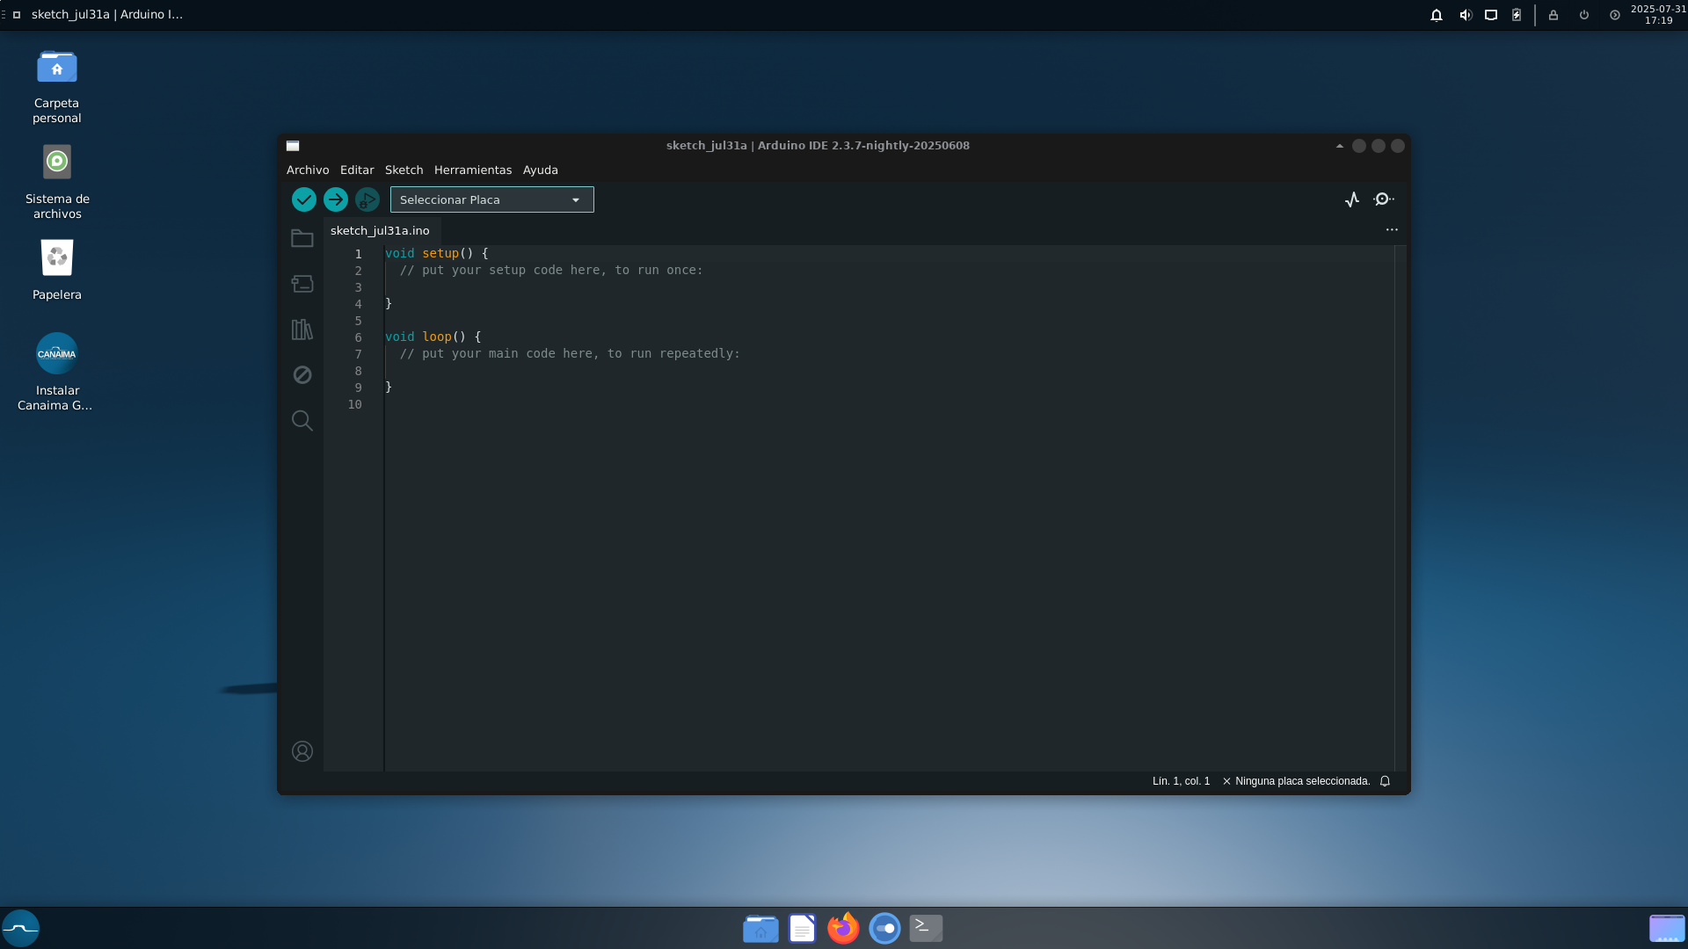
Task: Click the battery icon in top panel
Action: 1517,15
